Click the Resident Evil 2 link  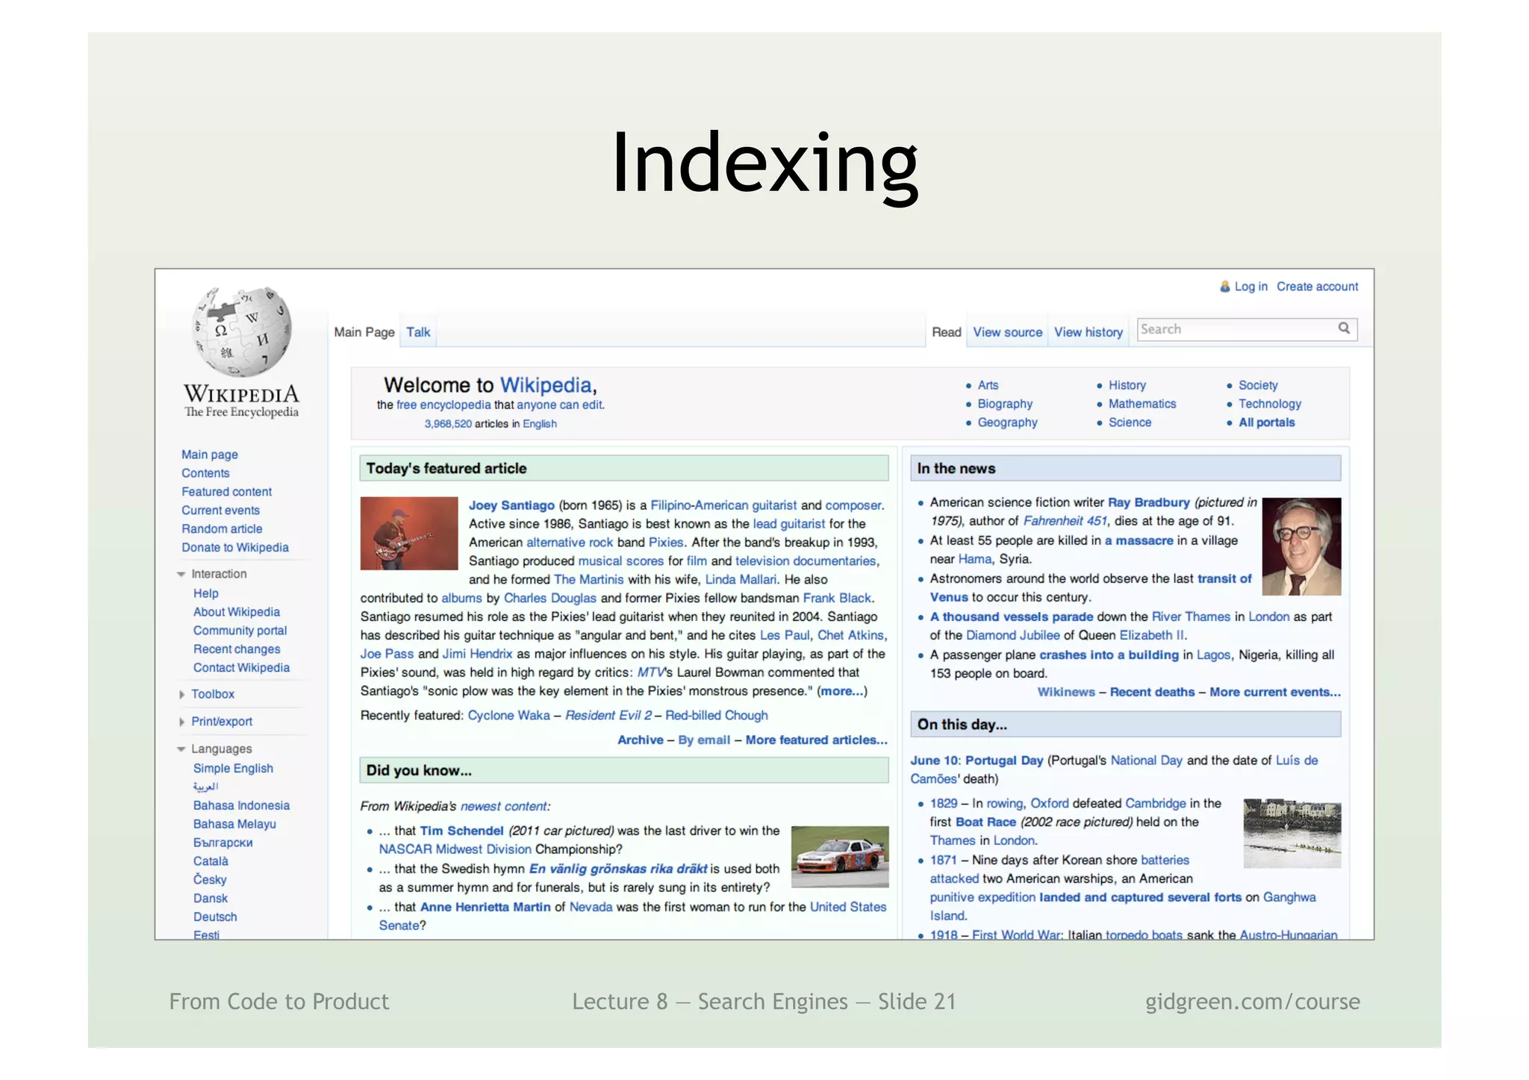(x=608, y=716)
